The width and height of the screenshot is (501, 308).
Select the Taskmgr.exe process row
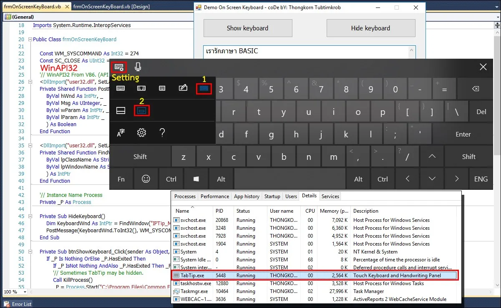(315, 291)
